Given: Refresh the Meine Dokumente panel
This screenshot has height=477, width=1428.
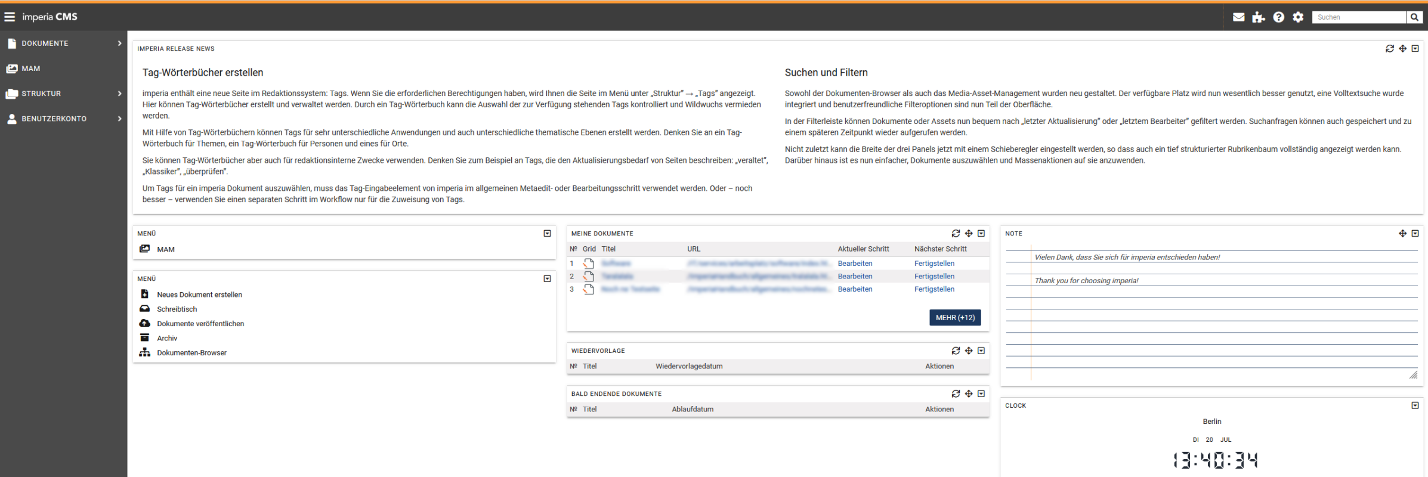Looking at the screenshot, I should [956, 234].
